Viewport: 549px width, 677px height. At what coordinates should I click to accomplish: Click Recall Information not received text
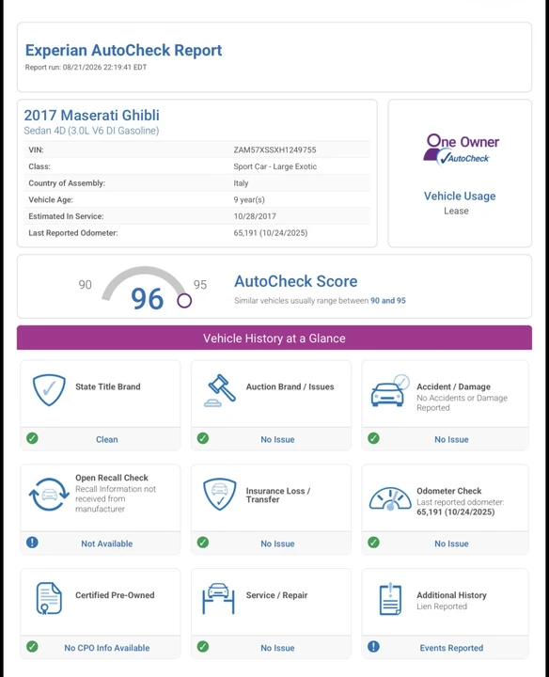tap(116, 498)
